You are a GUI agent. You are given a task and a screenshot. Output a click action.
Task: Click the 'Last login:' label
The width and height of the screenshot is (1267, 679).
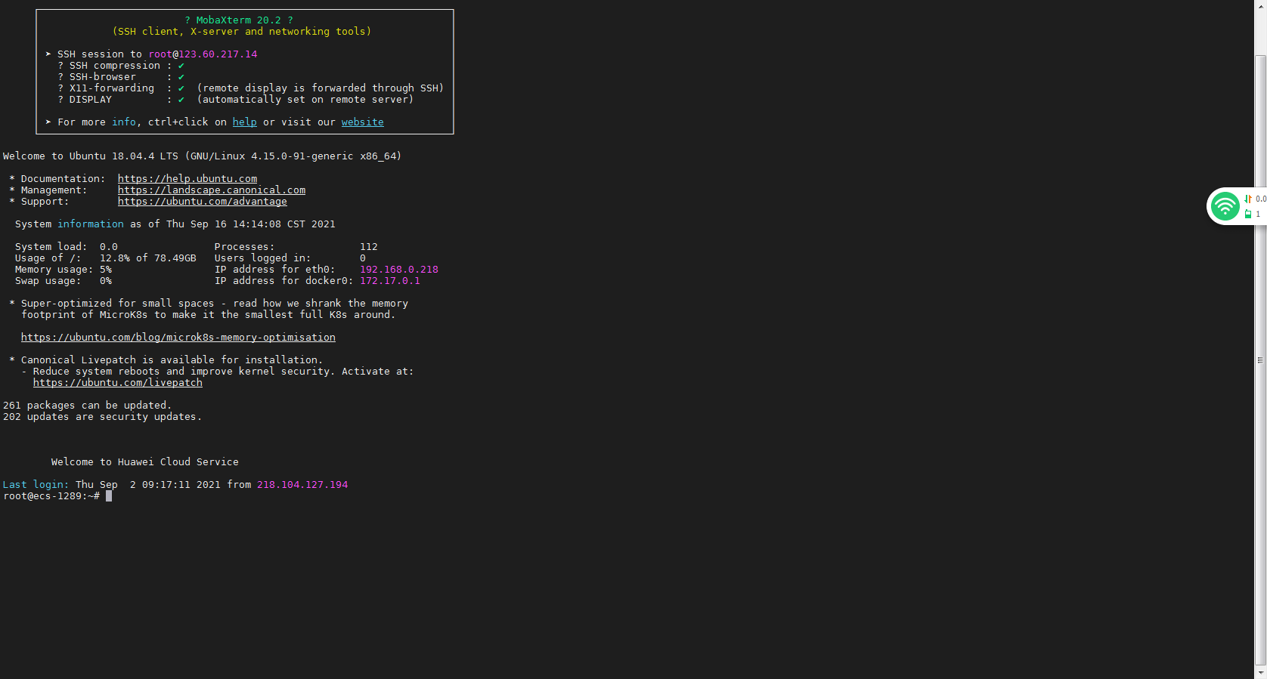[36, 485]
